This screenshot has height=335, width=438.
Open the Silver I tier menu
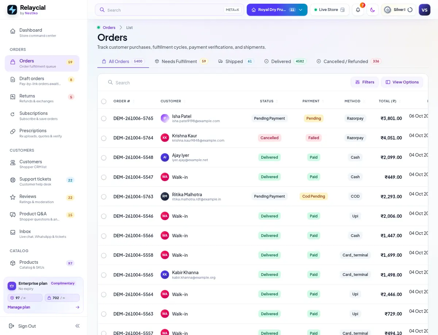(398, 10)
